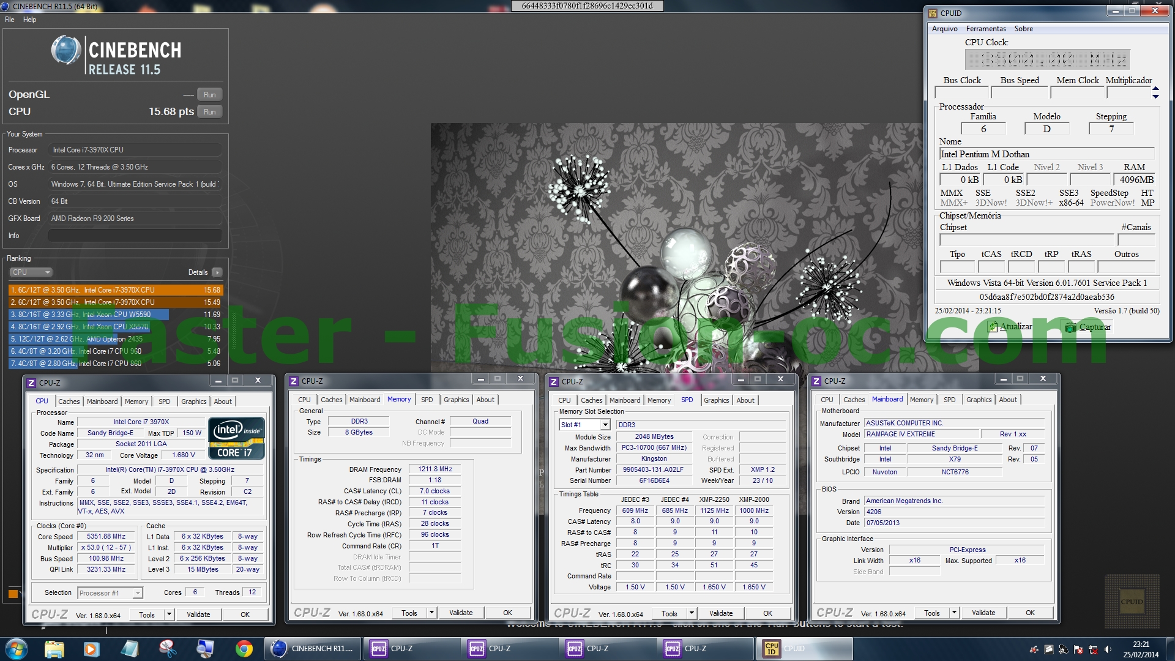This screenshot has width=1175, height=661.
Task: Open the Sobre menu in CPUID
Action: pos(1024,29)
